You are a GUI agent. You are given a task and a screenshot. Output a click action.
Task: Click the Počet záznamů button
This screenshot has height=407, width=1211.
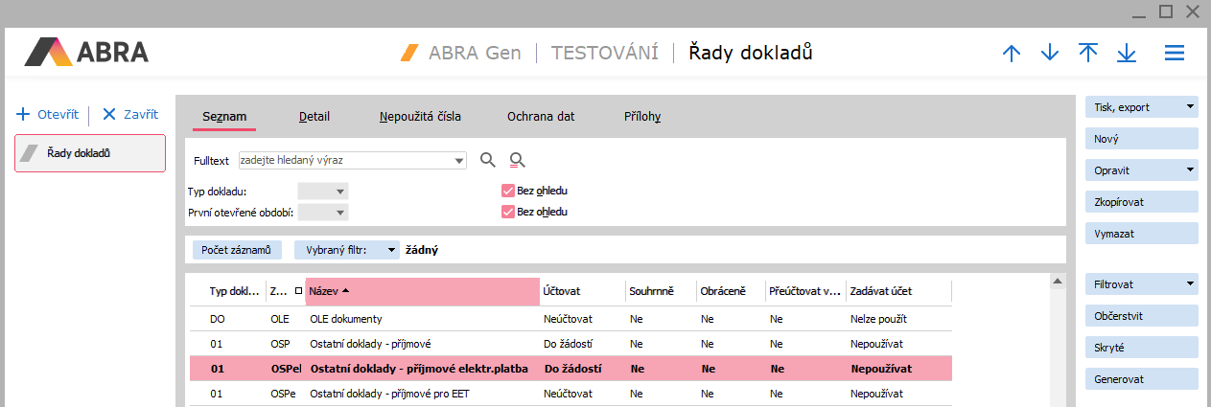pos(236,250)
